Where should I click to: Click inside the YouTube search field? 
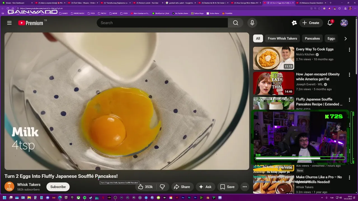[162, 23]
